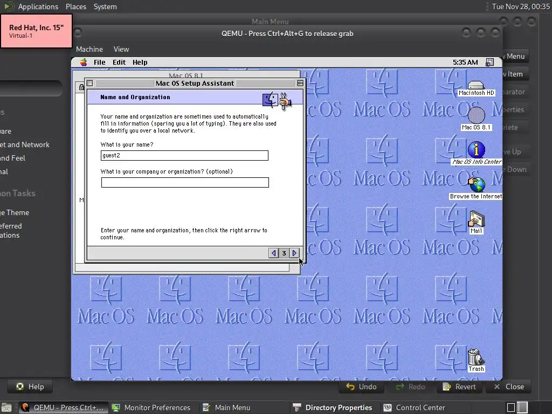
Task: Click the Help button at bottom left
Action: (30, 387)
